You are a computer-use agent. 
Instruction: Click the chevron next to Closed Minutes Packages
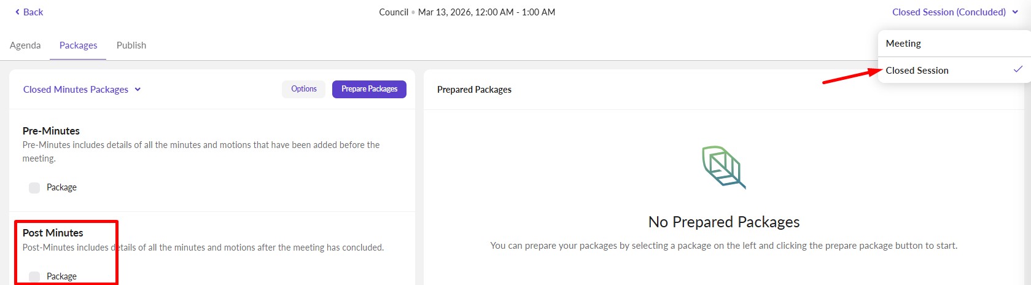coord(138,89)
